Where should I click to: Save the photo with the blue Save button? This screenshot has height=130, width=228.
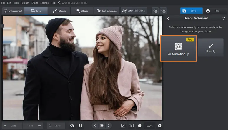191,11
